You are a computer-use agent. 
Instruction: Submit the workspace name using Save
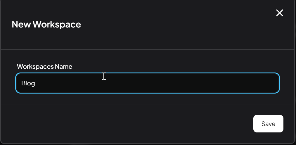coord(268,124)
